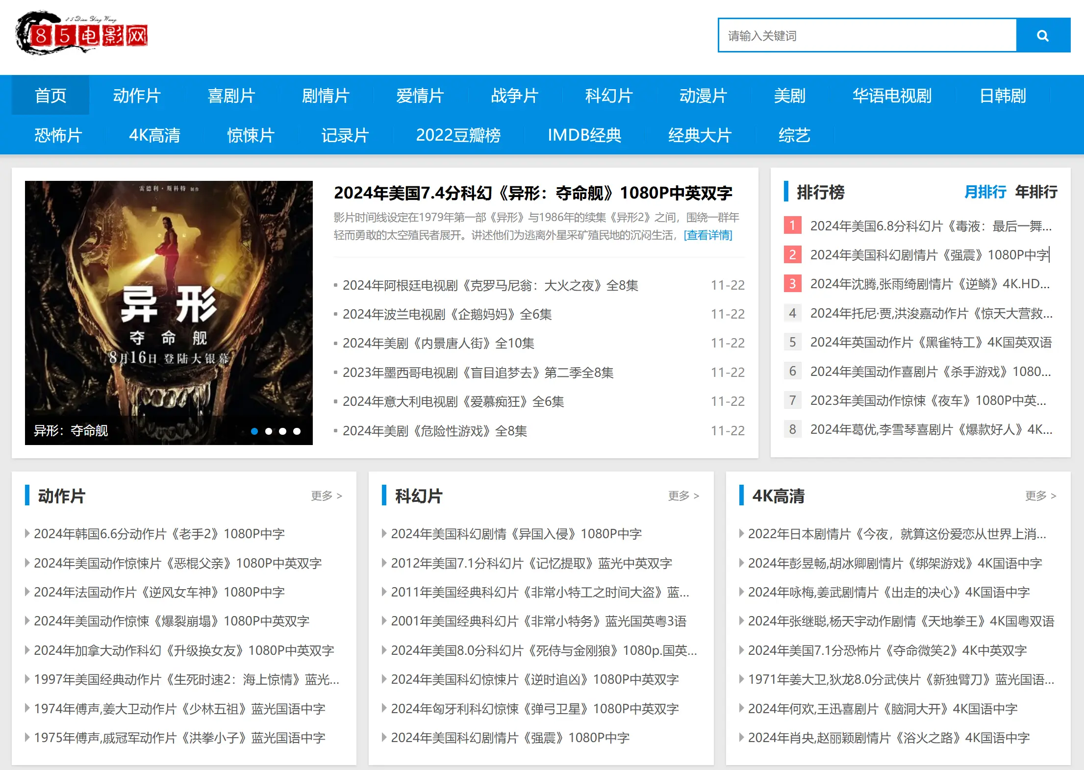Open the 2022豆瓣榜 navigation item
Viewport: 1084px width, 770px height.
[458, 135]
